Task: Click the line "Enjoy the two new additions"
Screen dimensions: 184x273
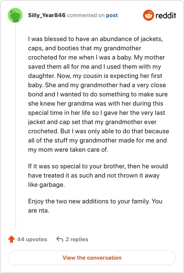Action: [x=95, y=201]
